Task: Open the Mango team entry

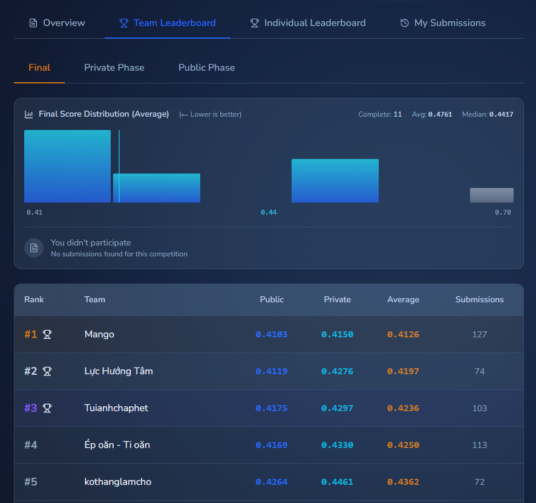Action: pos(99,334)
